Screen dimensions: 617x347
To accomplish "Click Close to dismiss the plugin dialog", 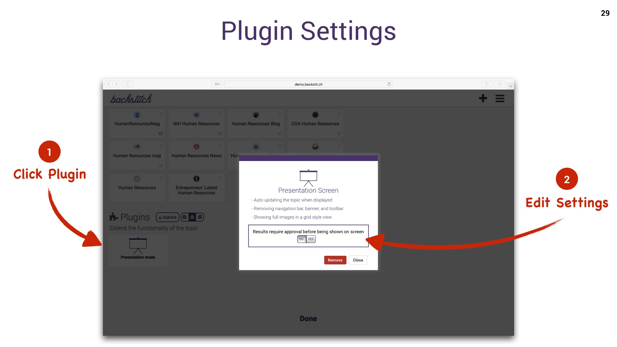I will 358,260.
